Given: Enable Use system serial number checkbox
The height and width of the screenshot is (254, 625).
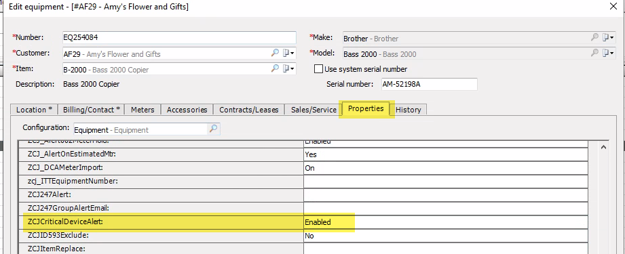Looking at the screenshot, I should tap(318, 69).
